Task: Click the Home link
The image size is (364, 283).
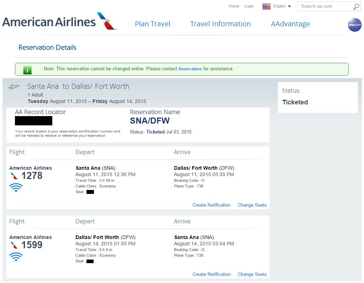Action: click(234, 6)
